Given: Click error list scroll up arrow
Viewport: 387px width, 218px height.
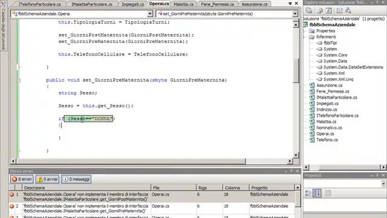Looking at the screenshot, I should (x=298, y=188).
